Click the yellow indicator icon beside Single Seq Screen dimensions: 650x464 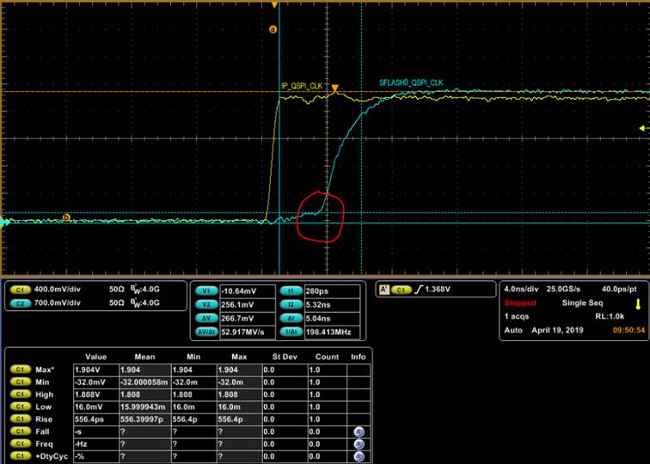(638, 304)
